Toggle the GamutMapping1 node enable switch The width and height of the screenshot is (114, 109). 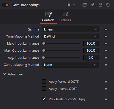click(x=5, y=5)
